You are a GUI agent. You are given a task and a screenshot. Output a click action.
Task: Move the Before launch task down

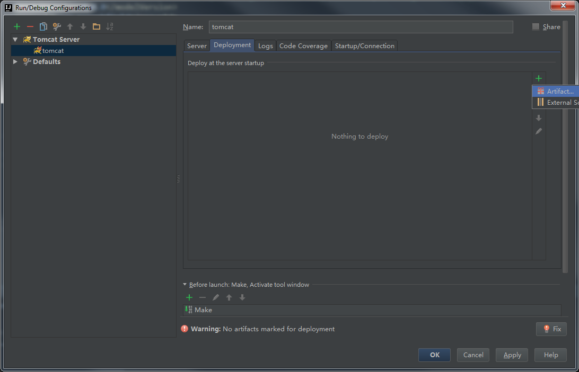(x=242, y=297)
